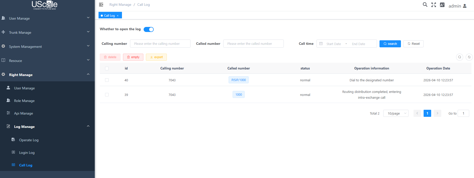This screenshot has height=178, width=474.
Task: Select the checkbox for row id 40
Action: 107,80
